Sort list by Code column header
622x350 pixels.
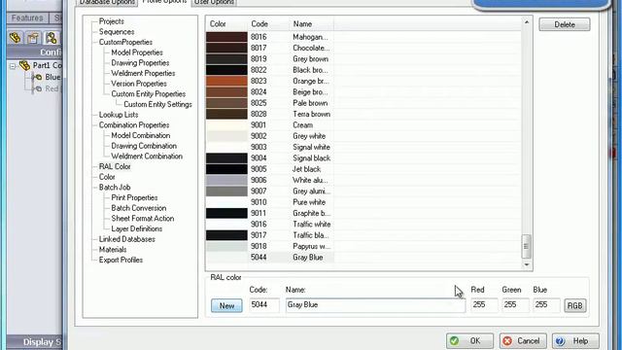[269, 23]
